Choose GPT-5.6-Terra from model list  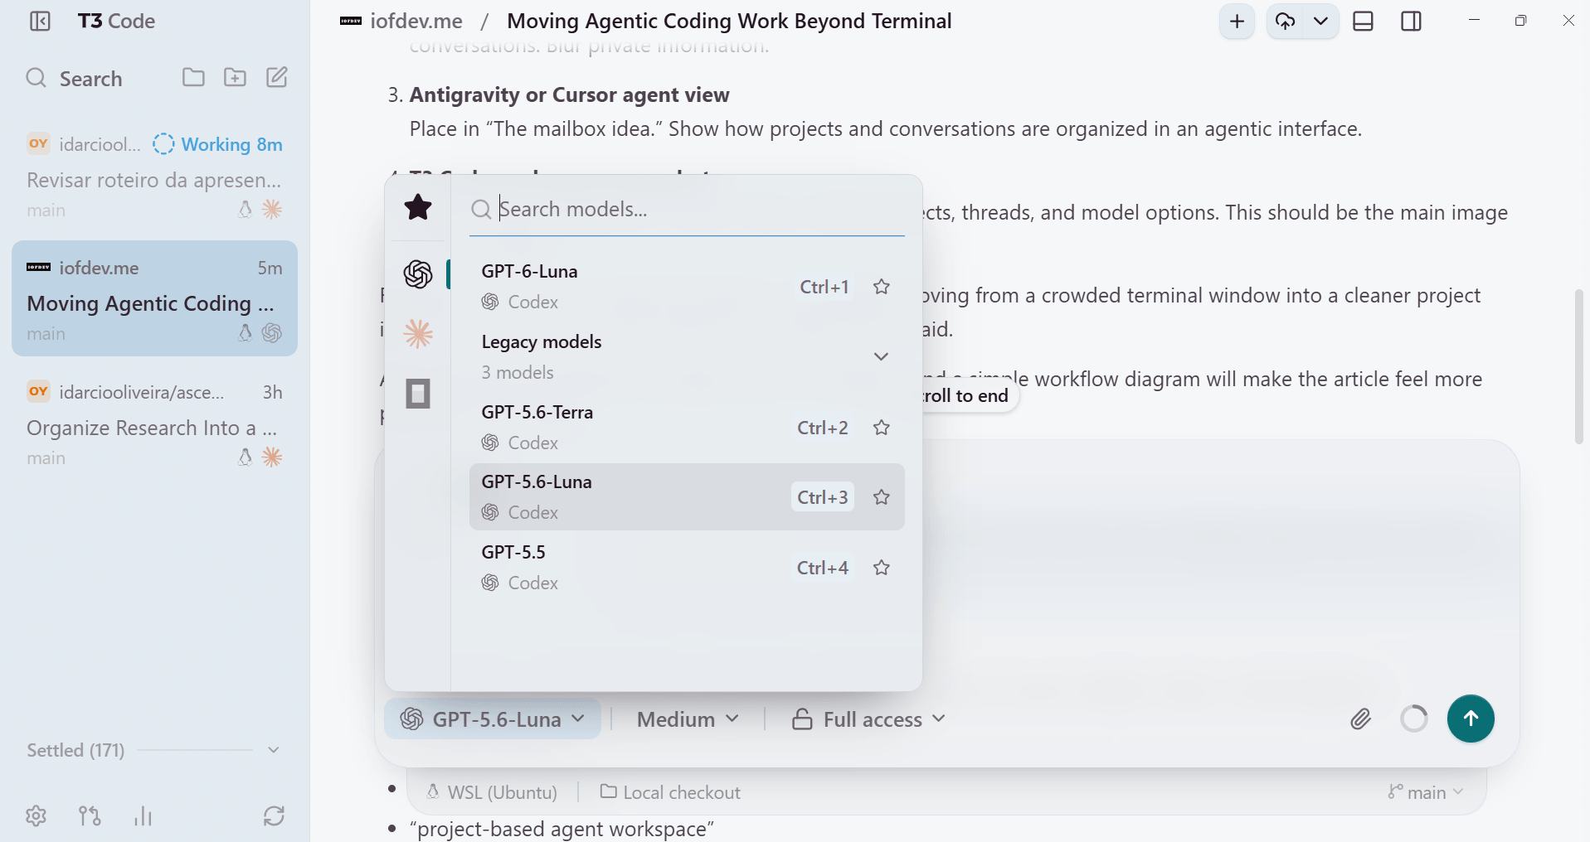pos(687,427)
